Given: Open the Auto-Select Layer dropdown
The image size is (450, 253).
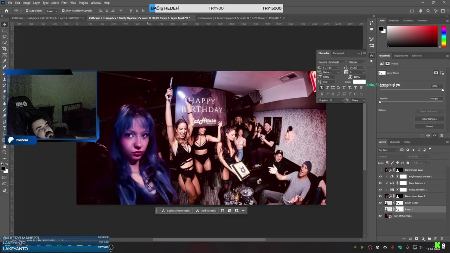Looking at the screenshot, I should click(x=52, y=11).
